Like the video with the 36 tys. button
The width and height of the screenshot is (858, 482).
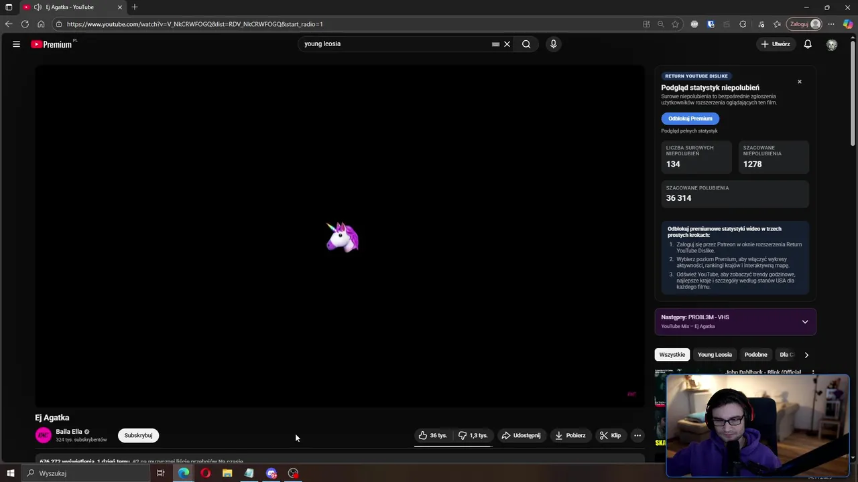[x=433, y=435]
